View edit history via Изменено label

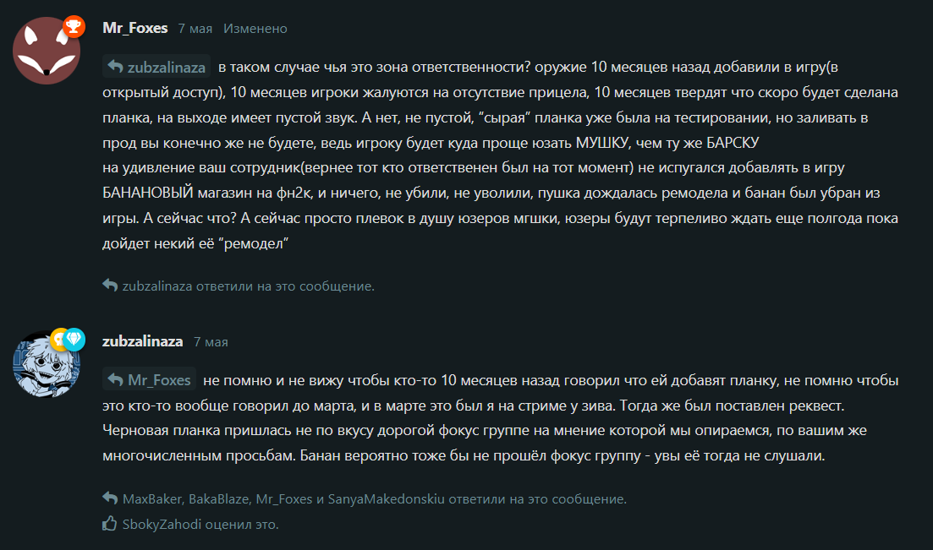(255, 29)
